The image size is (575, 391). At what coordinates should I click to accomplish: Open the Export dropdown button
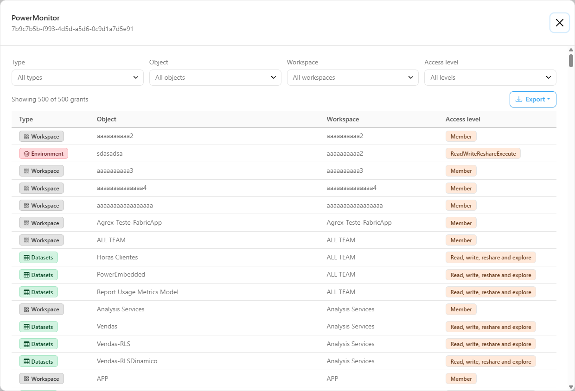tap(533, 99)
